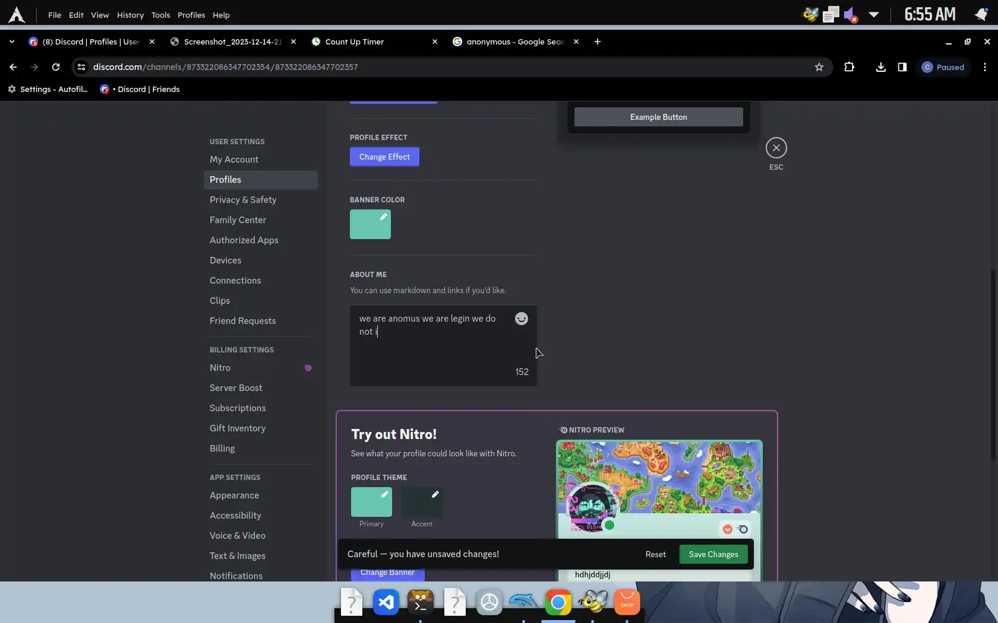Open the History menu
The height and width of the screenshot is (623, 998).
(x=130, y=15)
